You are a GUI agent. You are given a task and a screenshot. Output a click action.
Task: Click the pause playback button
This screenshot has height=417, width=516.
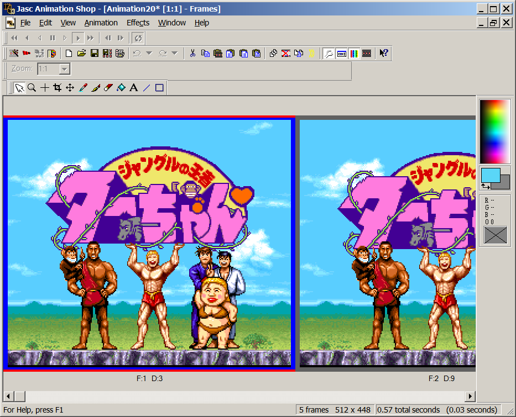point(53,38)
